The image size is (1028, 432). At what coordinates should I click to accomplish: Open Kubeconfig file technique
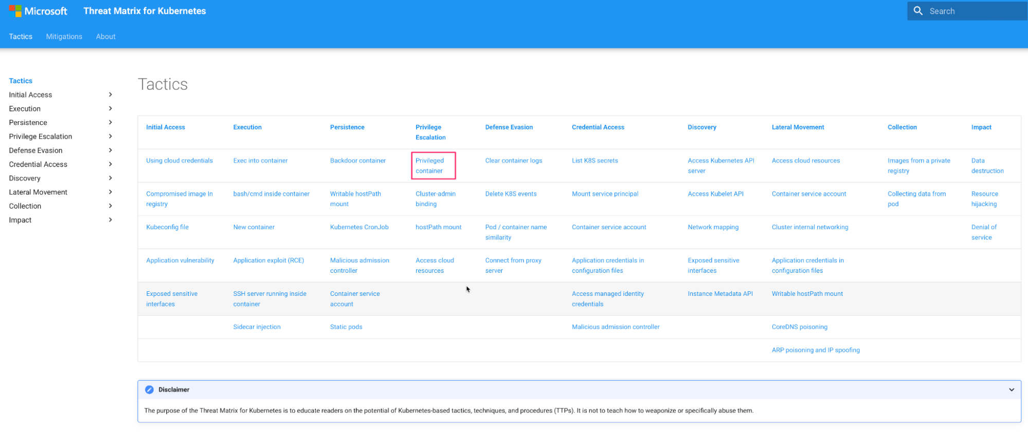tap(167, 227)
